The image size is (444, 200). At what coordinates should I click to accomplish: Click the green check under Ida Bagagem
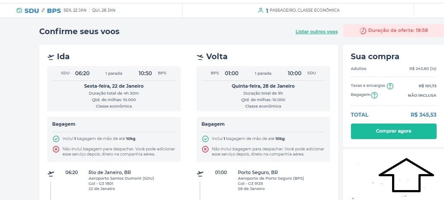56,139
